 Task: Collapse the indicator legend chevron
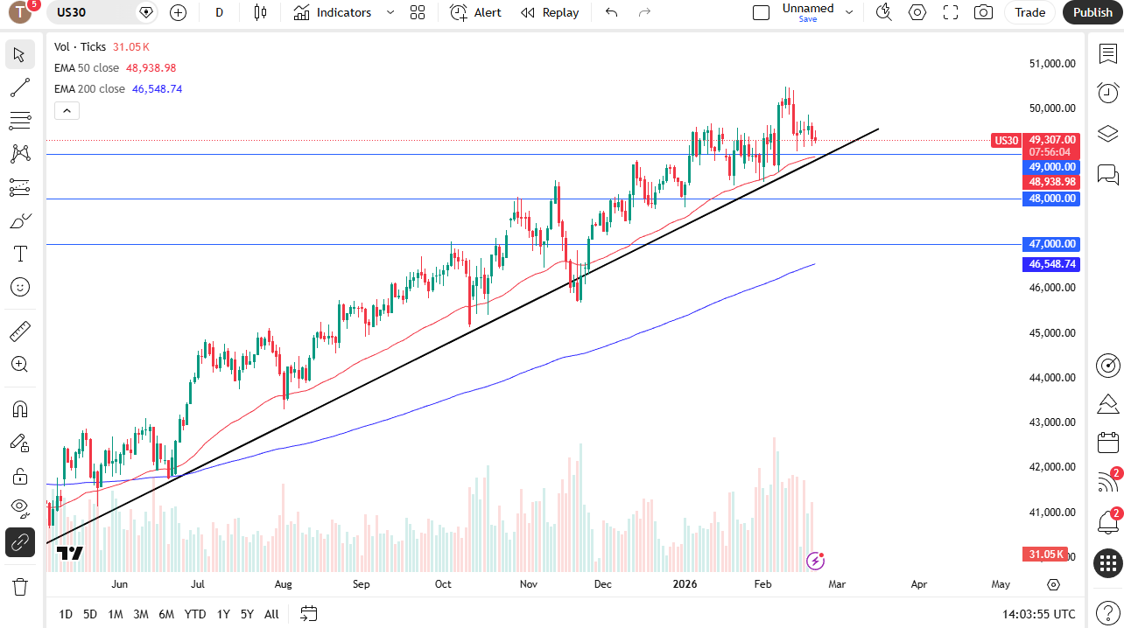coord(67,110)
